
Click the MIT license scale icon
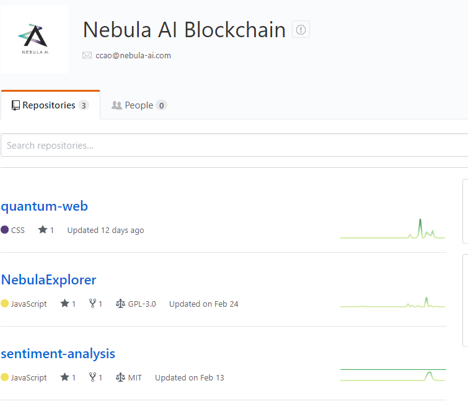[120, 377]
